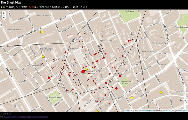Zoom out with the minus button
The image size is (188, 120).
click(x=4, y=17)
